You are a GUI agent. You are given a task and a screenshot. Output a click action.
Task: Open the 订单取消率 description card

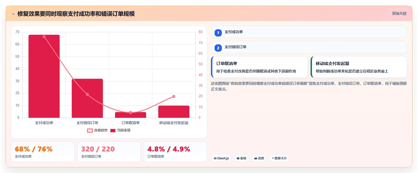(x=259, y=67)
